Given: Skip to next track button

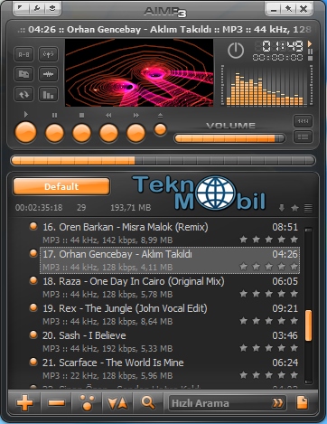Looking at the screenshot, I should pos(135,133).
